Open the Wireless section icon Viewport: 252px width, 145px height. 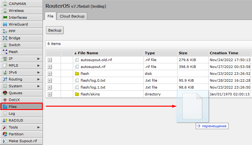coord(5,11)
